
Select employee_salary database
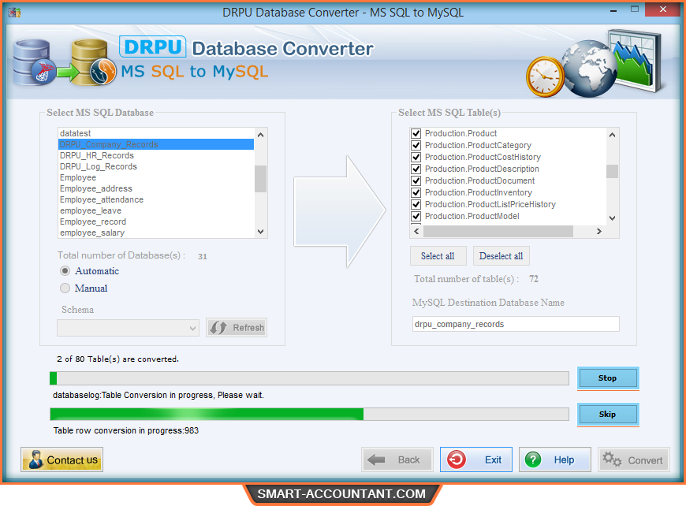156,233
